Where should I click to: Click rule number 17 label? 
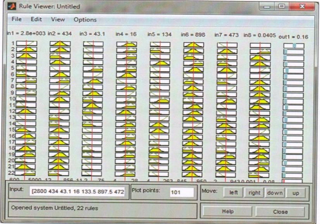point(12,142)
